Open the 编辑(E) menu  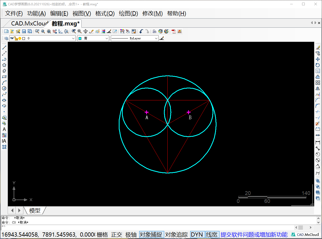(59, 14)
